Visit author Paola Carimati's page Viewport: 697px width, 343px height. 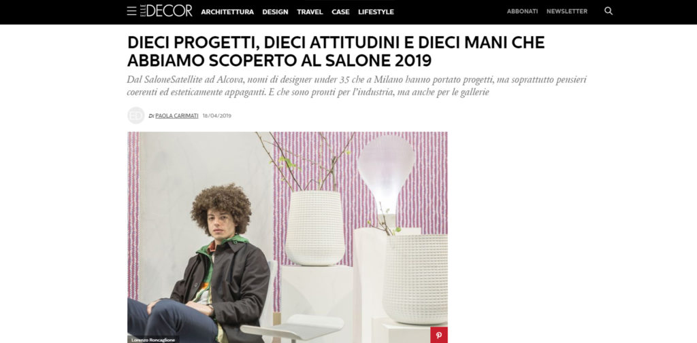pos(177,116)
